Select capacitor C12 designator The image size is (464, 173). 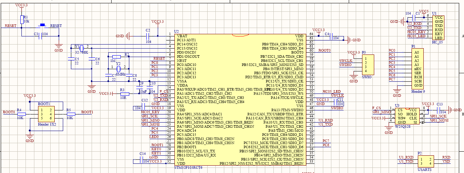click(x=145, y=100)
